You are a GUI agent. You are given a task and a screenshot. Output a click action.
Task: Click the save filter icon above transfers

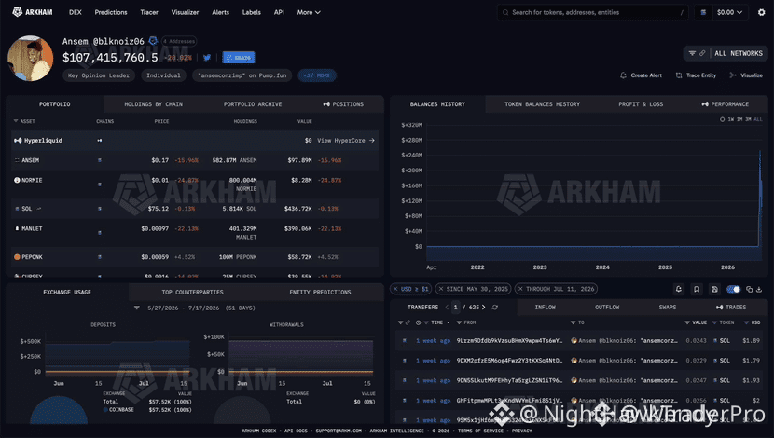coord(714,289)
